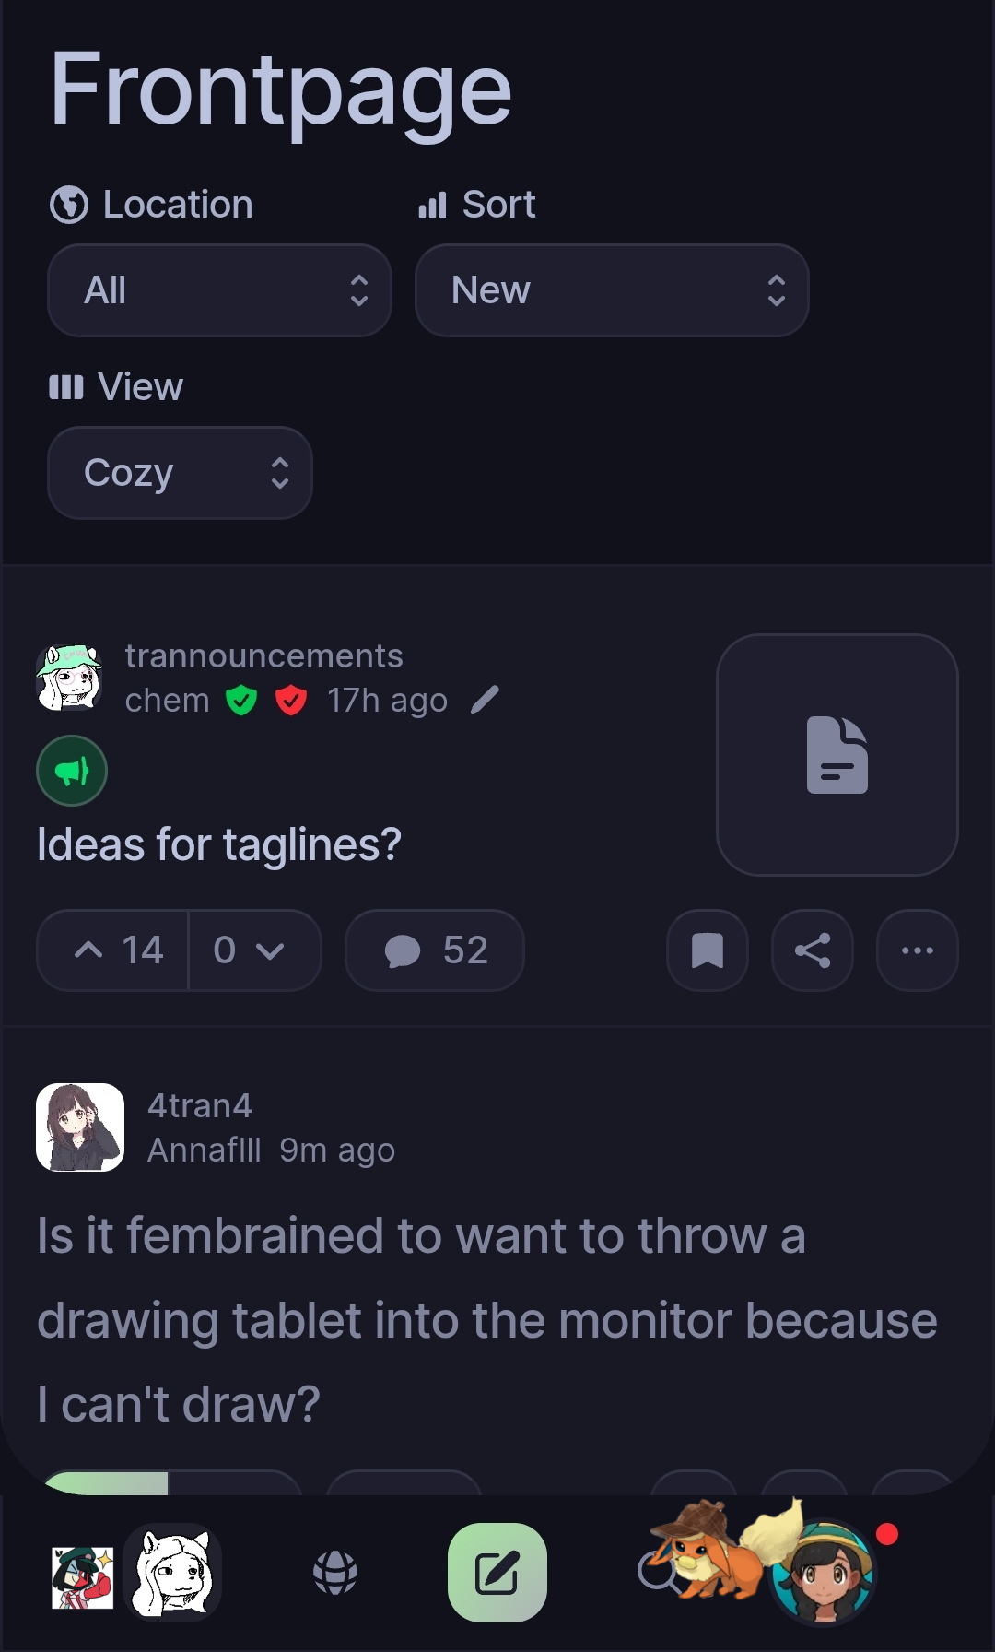995x1652 pixels.
Task: Click the chem user avatar
Action: 69,678
